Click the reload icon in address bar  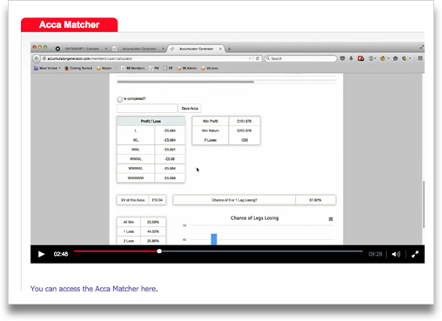tap(258, 58)
